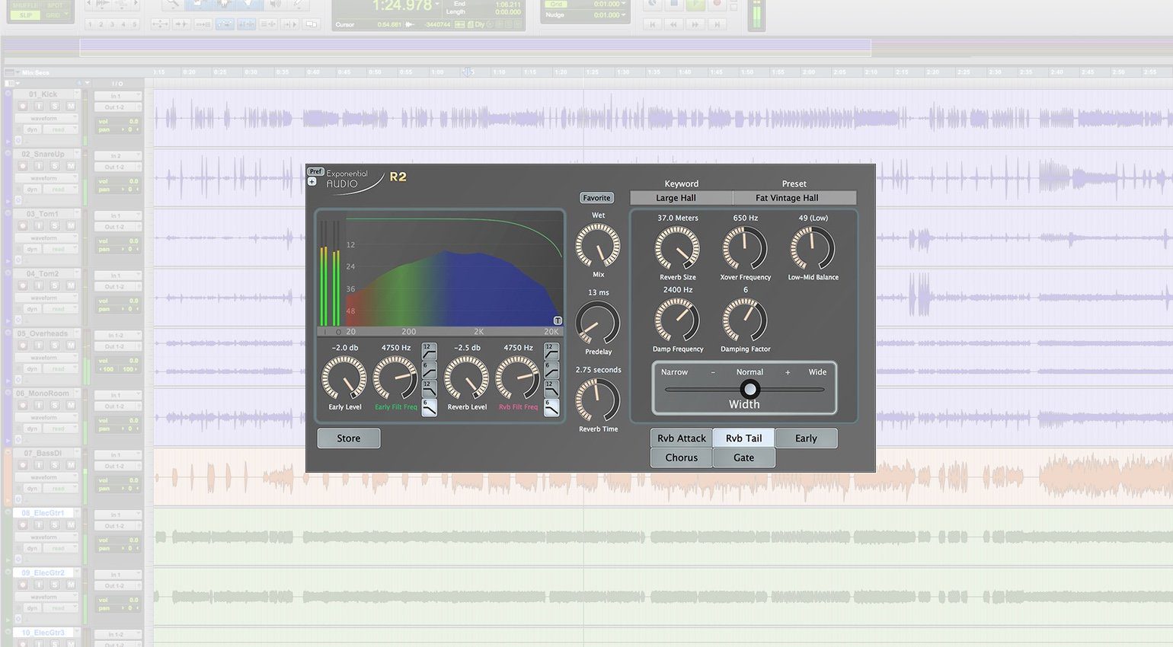Click the Pref button
Screen dimensions: 1173x647
tap(315, 171)
